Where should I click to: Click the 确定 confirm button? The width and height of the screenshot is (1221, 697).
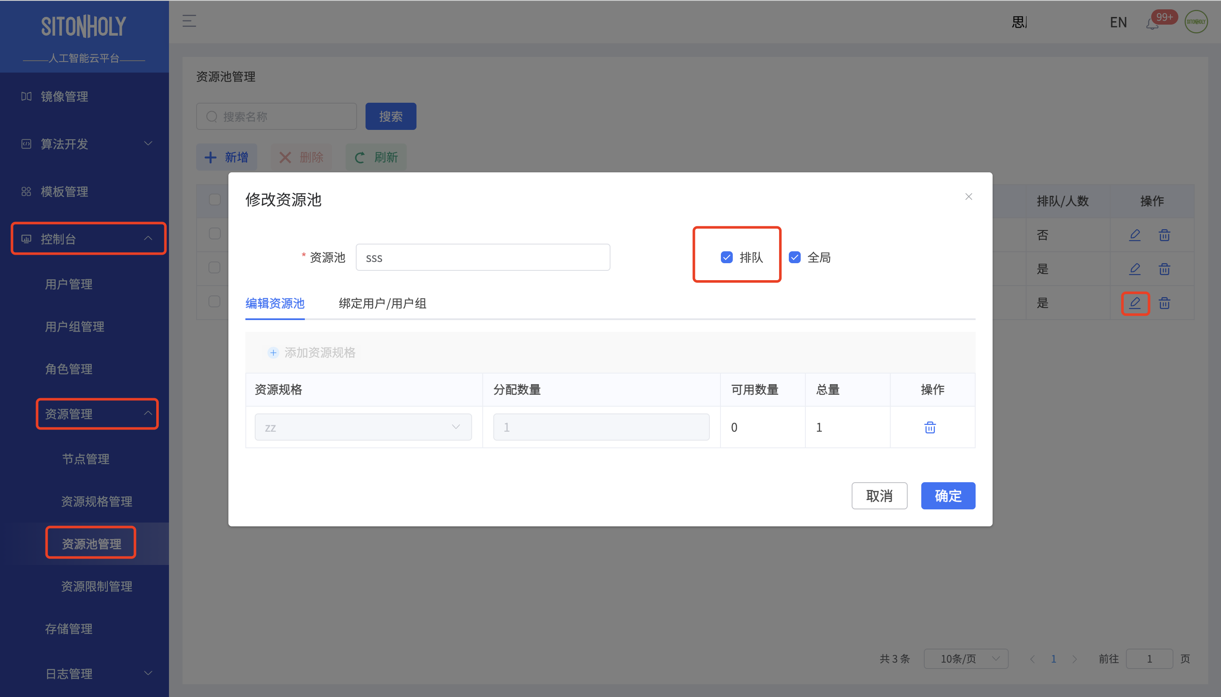(x=948, y=496)
